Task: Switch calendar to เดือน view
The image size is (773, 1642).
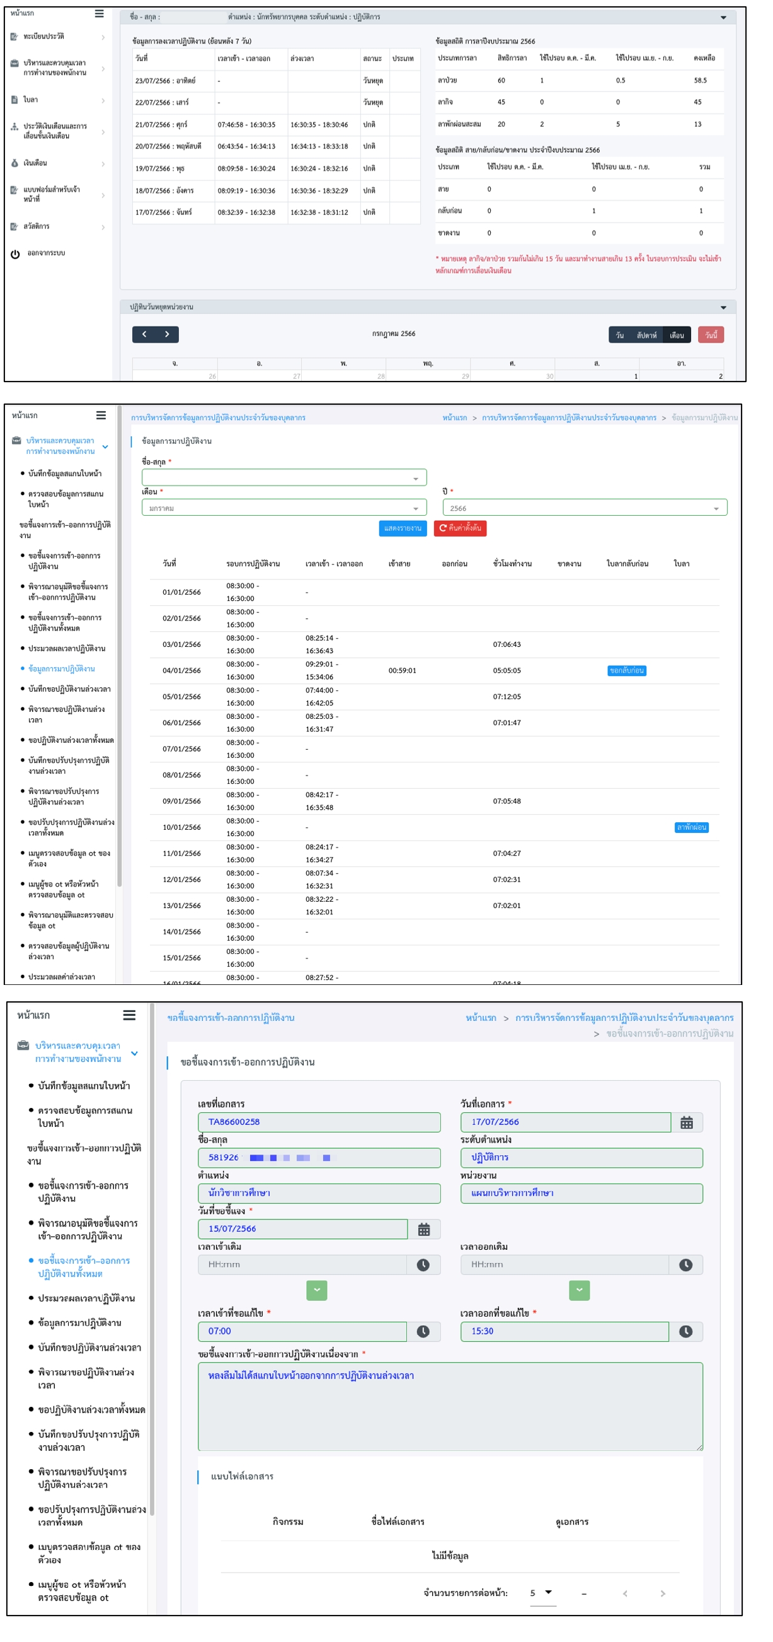Action: tap(677, 335)
